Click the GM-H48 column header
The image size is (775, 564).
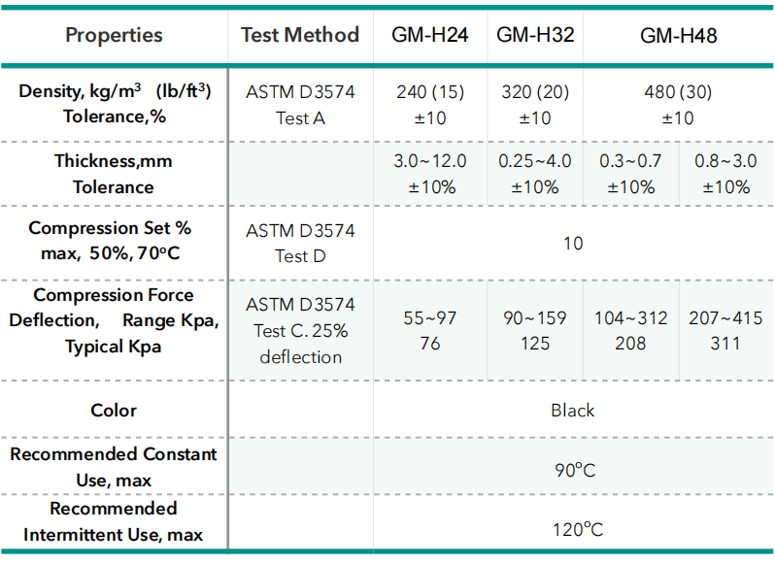point(678,36)
